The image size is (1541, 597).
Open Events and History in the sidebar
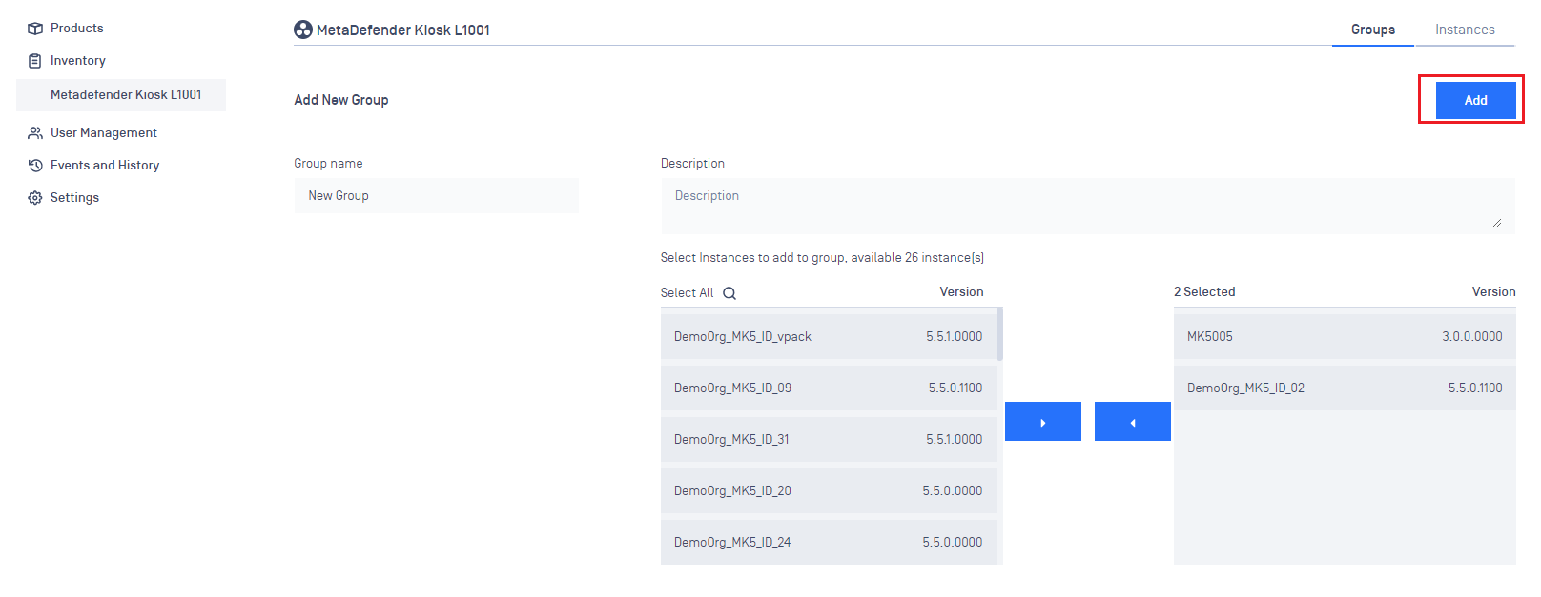105,166
